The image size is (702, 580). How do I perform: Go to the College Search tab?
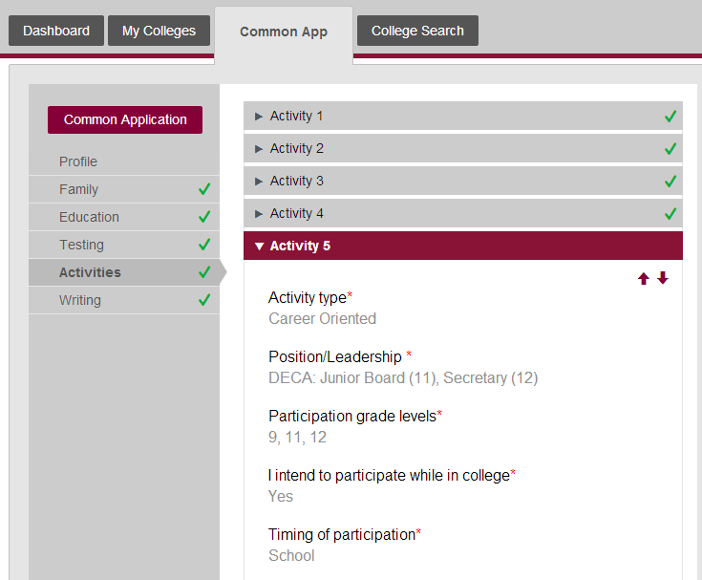coord(417,31)
